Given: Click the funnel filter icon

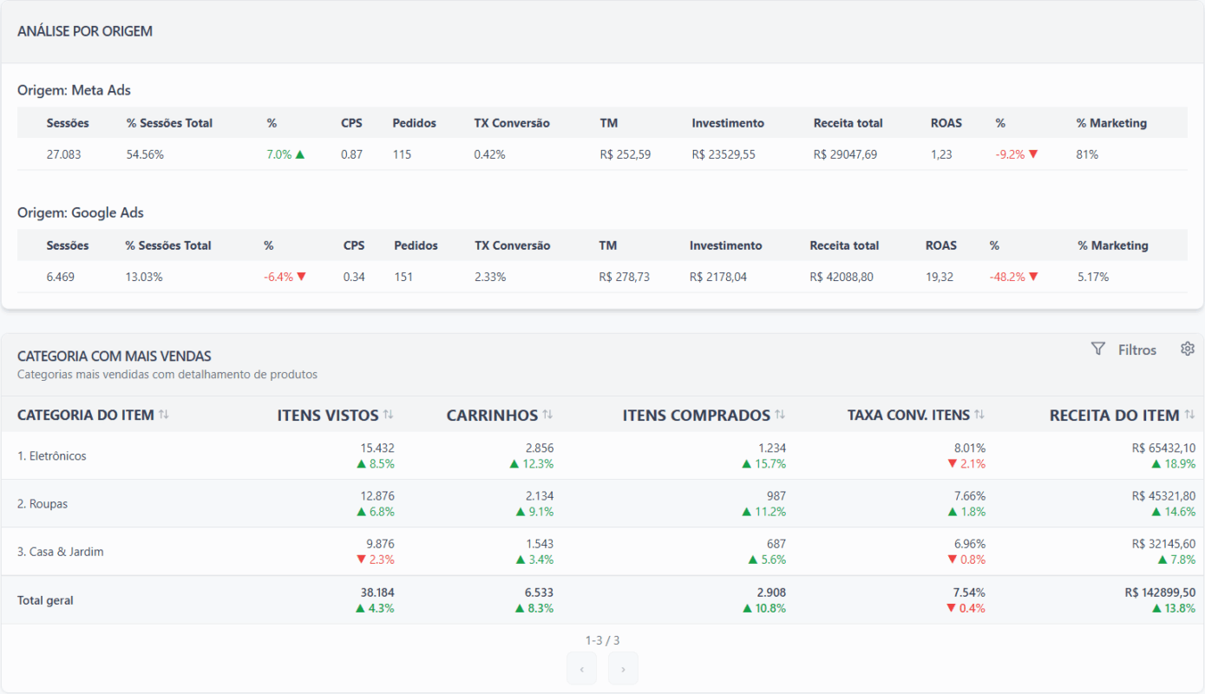Looking at the screenshot, I should 1098,349.
